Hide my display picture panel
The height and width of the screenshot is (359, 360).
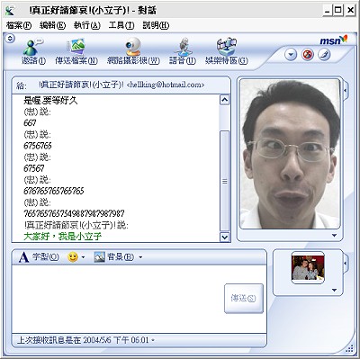(346, 263)
